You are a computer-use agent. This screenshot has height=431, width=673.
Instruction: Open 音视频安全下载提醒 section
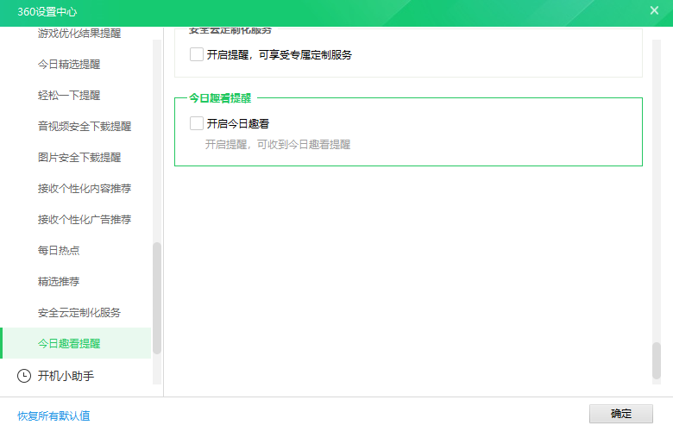(x=85, y=126)
